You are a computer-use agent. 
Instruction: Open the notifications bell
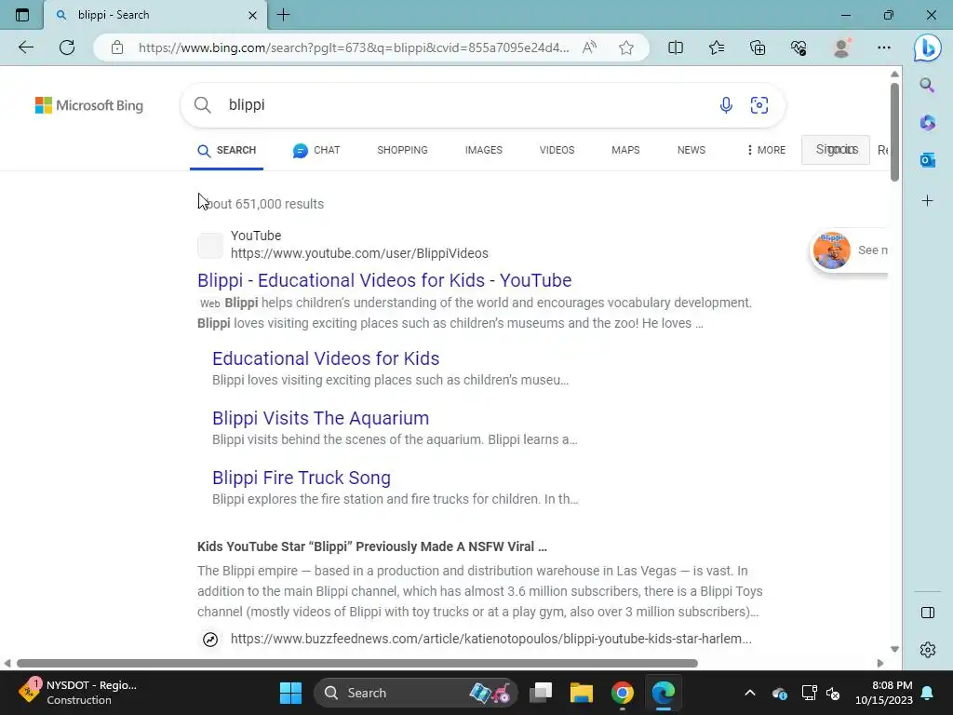point(928,693)
